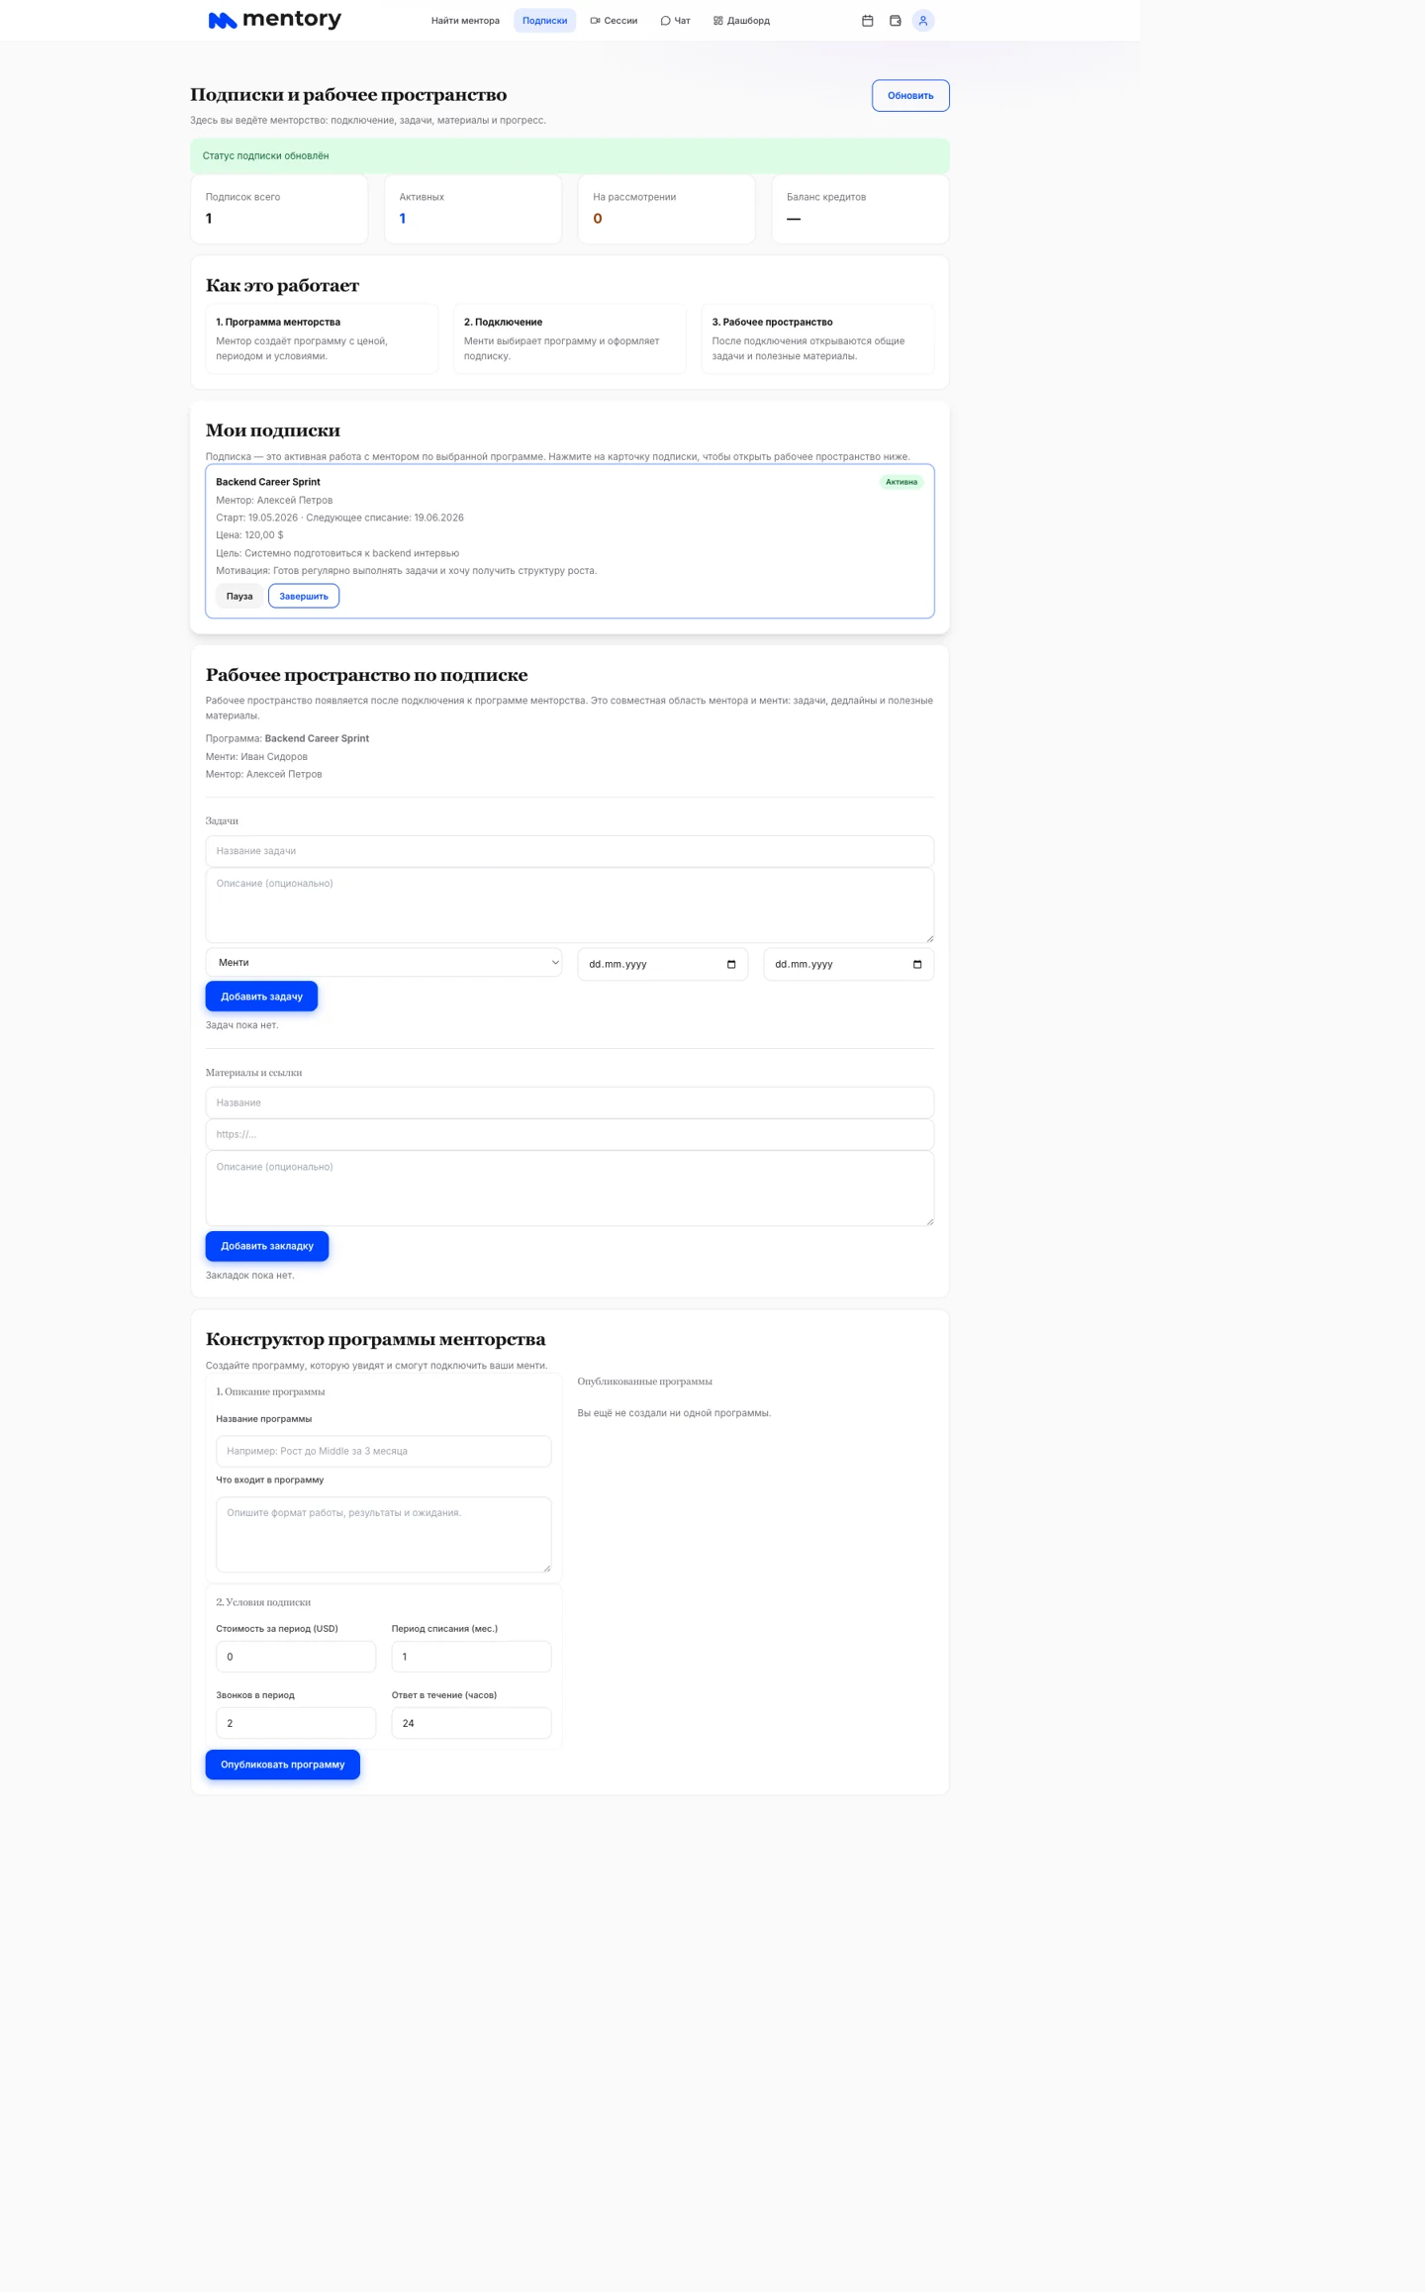Open the wallet icon in header
Screen dimensions: 1425x2292
pyautogui.click(x=896, y=21)
